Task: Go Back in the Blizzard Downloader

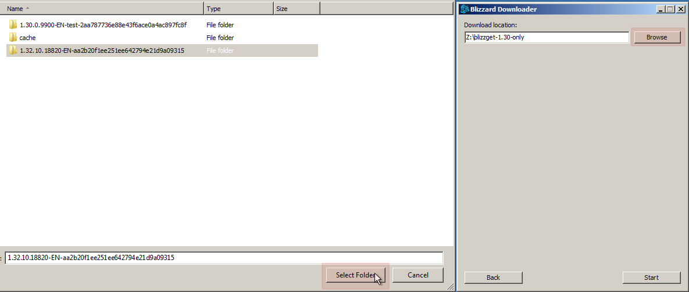Action: pyautogui.click(x=493, y=277)
